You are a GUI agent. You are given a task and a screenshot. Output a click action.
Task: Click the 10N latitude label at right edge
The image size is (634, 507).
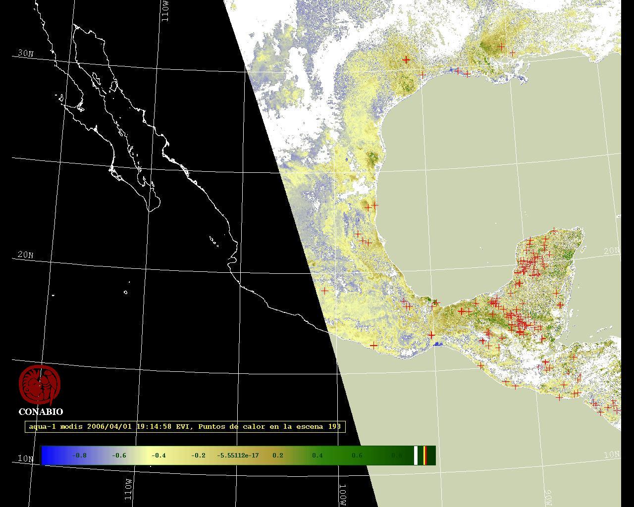pyautogui.click(x=612, y=455)
